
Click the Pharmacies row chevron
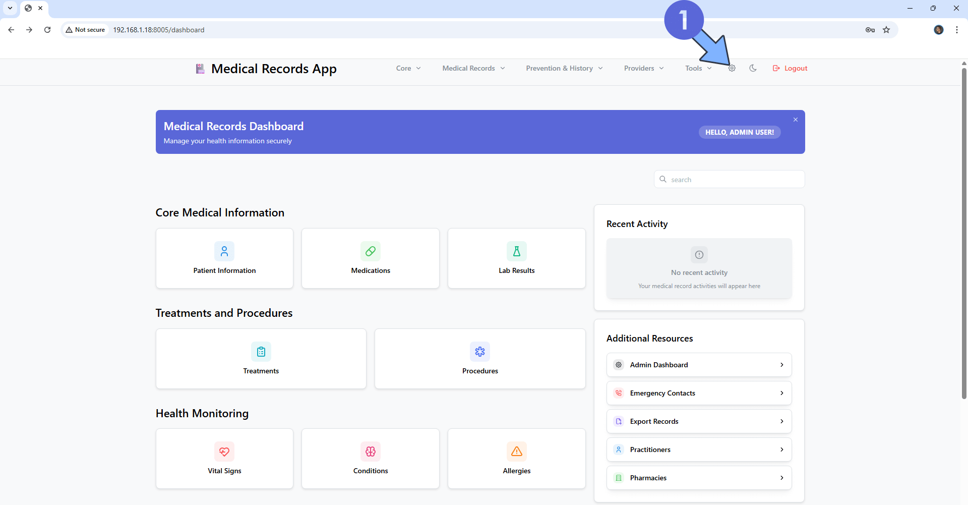[x=782, y=478]
